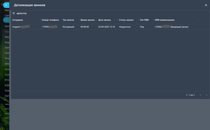Open the CRM lead name link in row
This screenshot has height=130, width=210.
pos(171,27)
